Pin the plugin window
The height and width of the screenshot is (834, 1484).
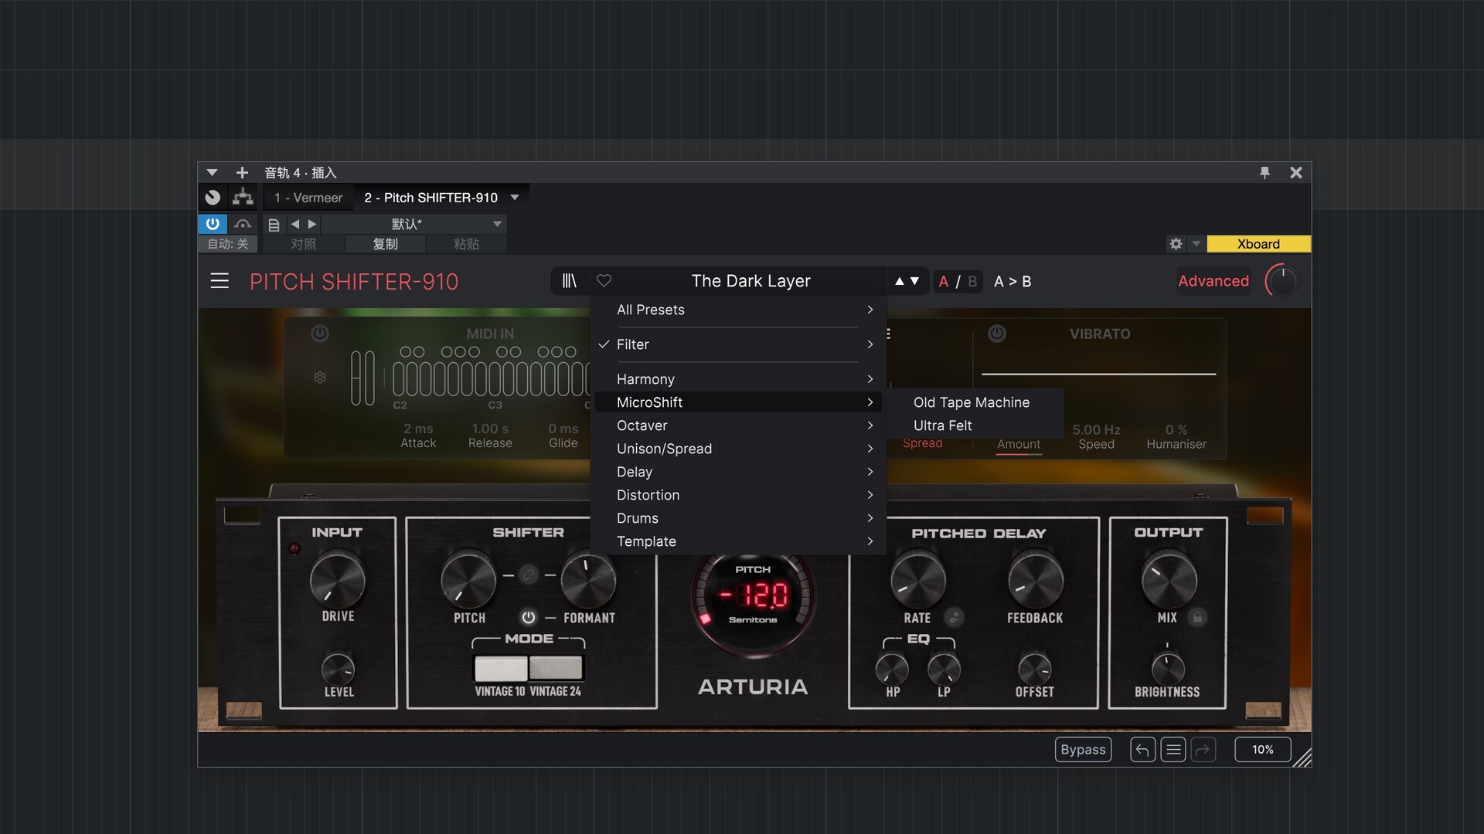(x=1264, y=173)
